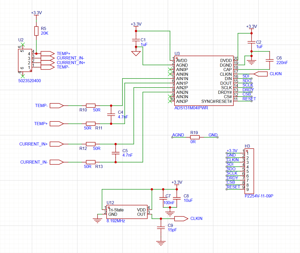Viewport: 300px width, 253px height.
Task: Click the DRDY net label at U3 pin 13
Action: click(248, 90)
